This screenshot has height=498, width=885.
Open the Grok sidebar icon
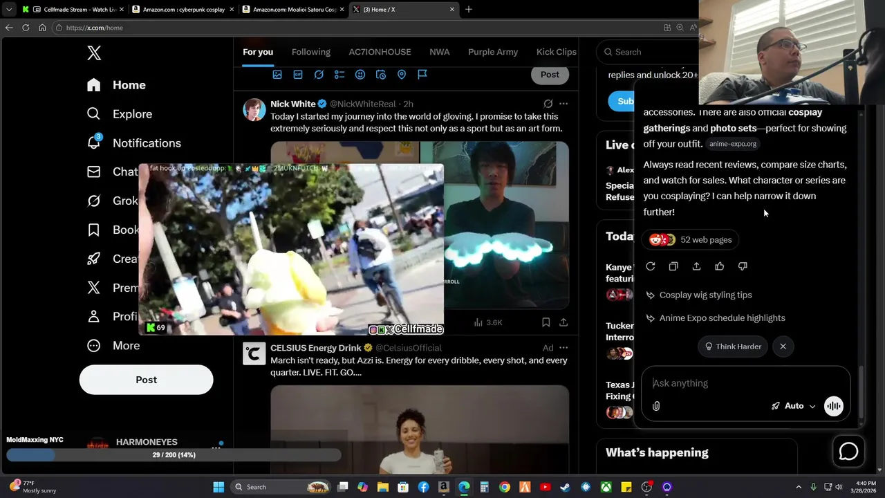(94, 201)
